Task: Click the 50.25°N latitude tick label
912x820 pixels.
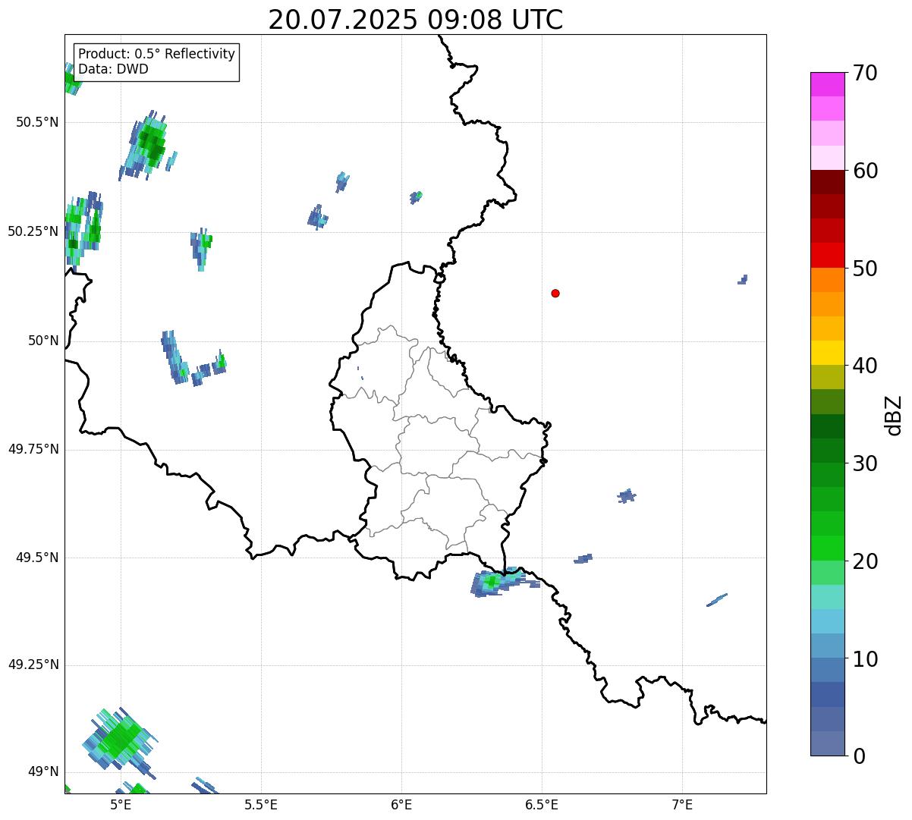Action: pos(33,231)
